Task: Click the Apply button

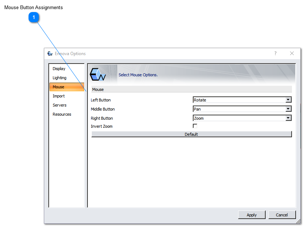Action: [252, 215]
